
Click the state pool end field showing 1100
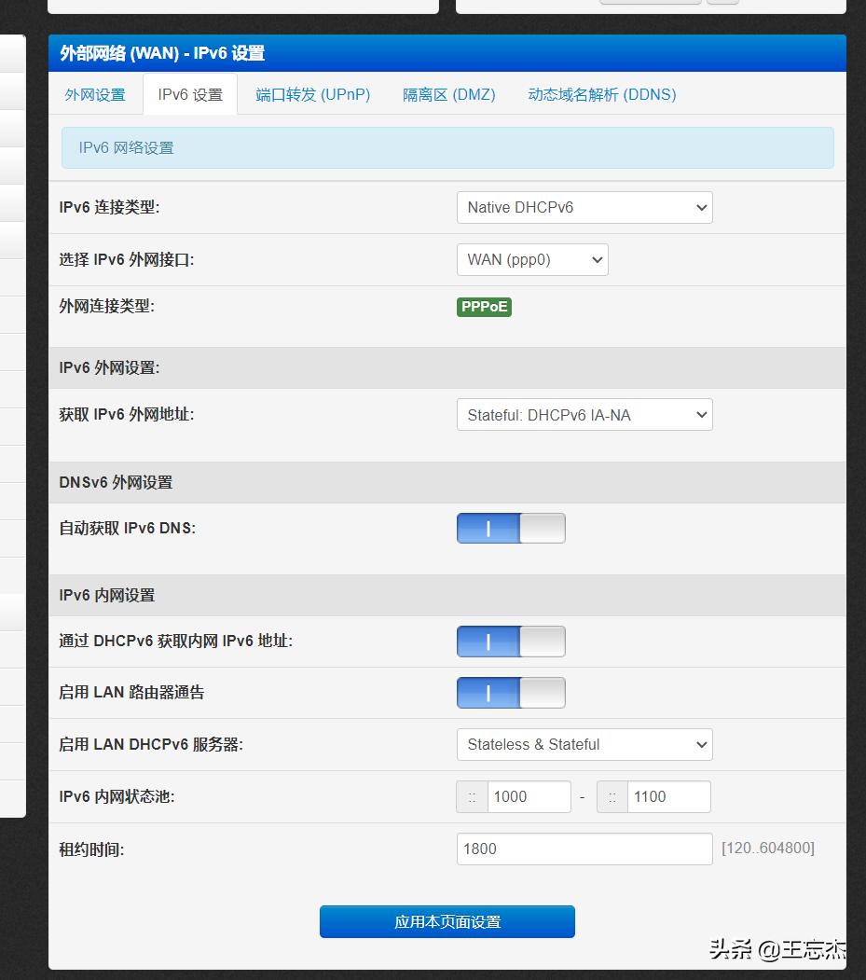click(x=669, y=796)
